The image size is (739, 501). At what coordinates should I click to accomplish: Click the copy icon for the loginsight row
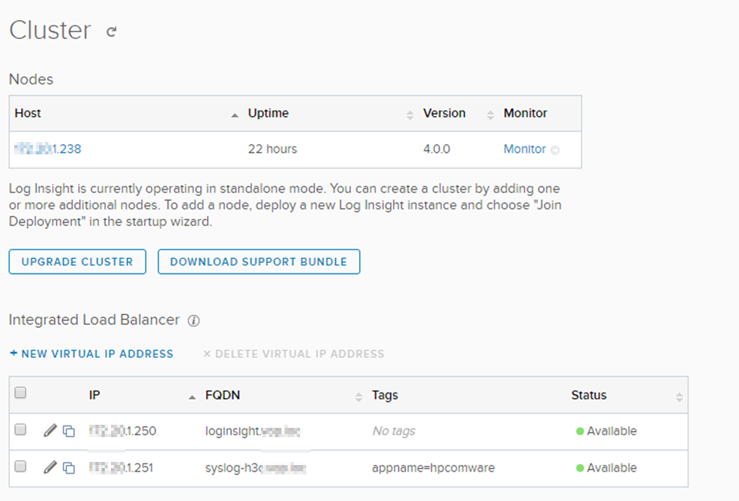(69, 431)
